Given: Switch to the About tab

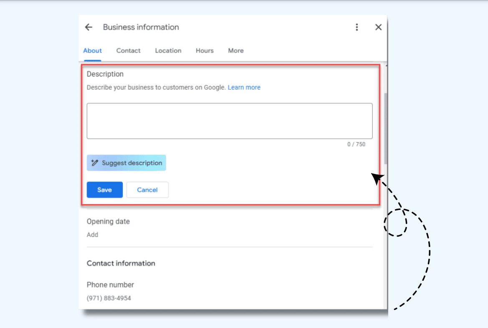Looking at the screenshot, I should [92, 50].
